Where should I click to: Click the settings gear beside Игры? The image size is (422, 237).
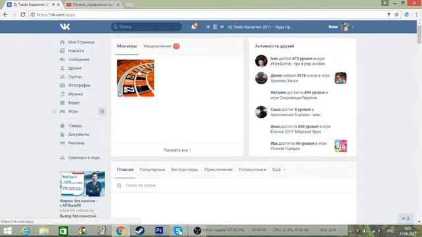[x=54, y=111]
